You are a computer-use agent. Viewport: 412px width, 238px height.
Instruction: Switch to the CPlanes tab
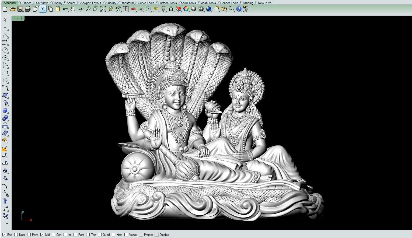[x=26, y=3]
